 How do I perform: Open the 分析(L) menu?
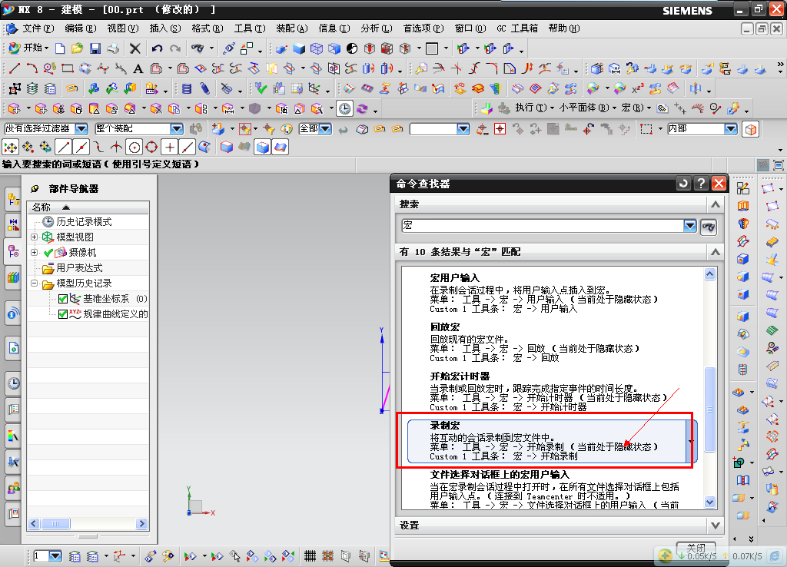376,28
